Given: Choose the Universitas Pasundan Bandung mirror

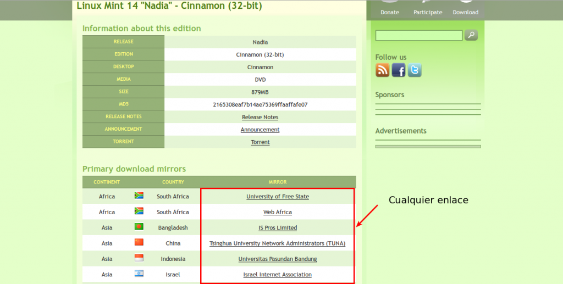Looking at the screenshot, I should click(278, 259).
